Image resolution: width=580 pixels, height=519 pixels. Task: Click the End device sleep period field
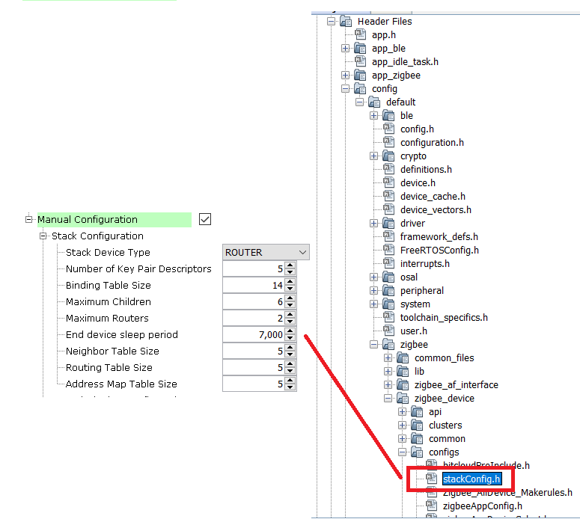coord(253,335)
